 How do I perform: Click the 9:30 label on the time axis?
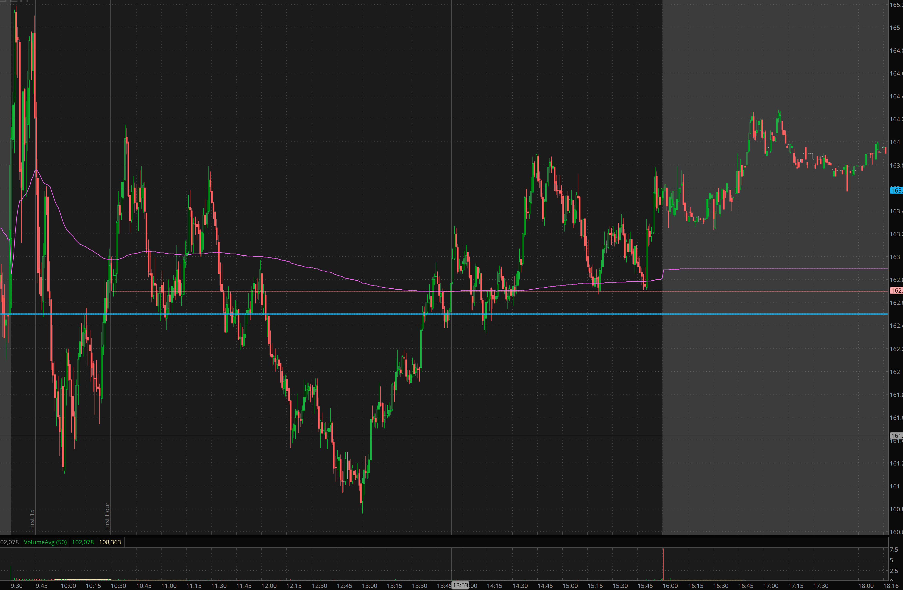click(x=16, y=585)
